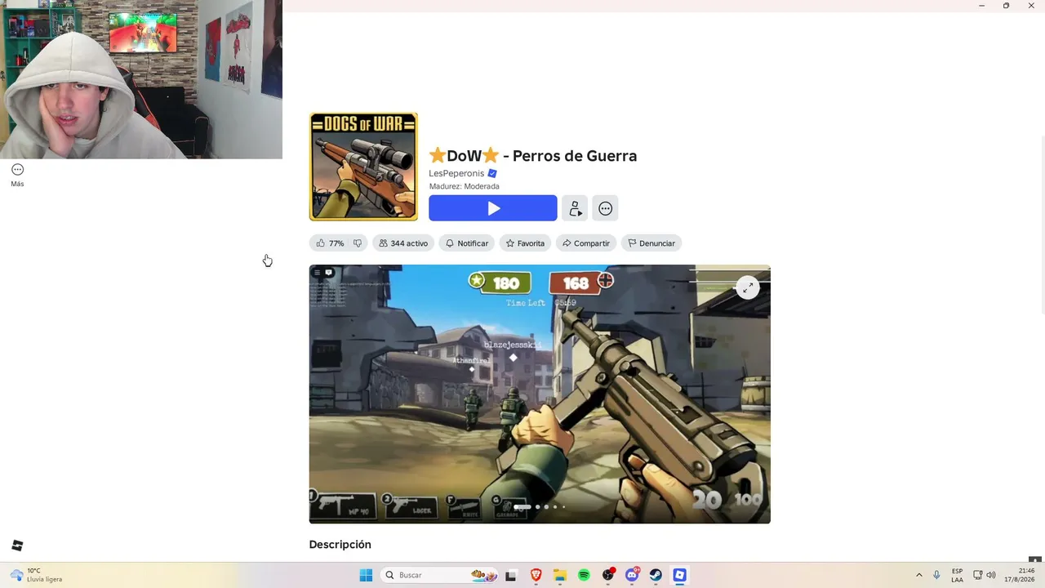Click the Madurez: Moderada label

(x=464, y=186)
